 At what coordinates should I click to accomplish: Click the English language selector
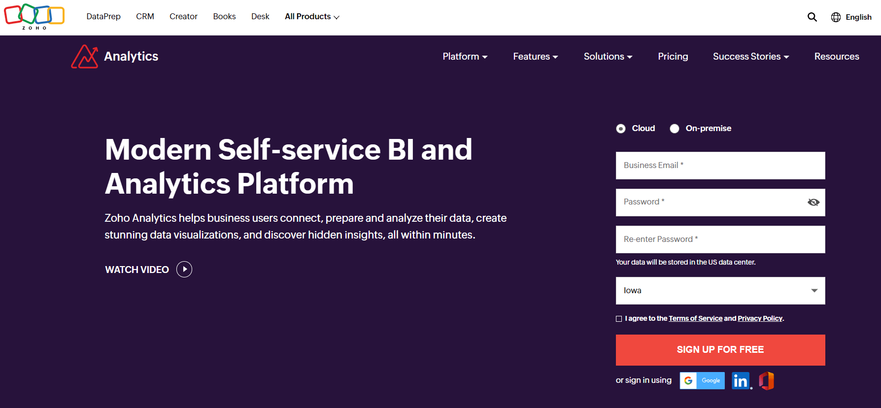[858, 17]
